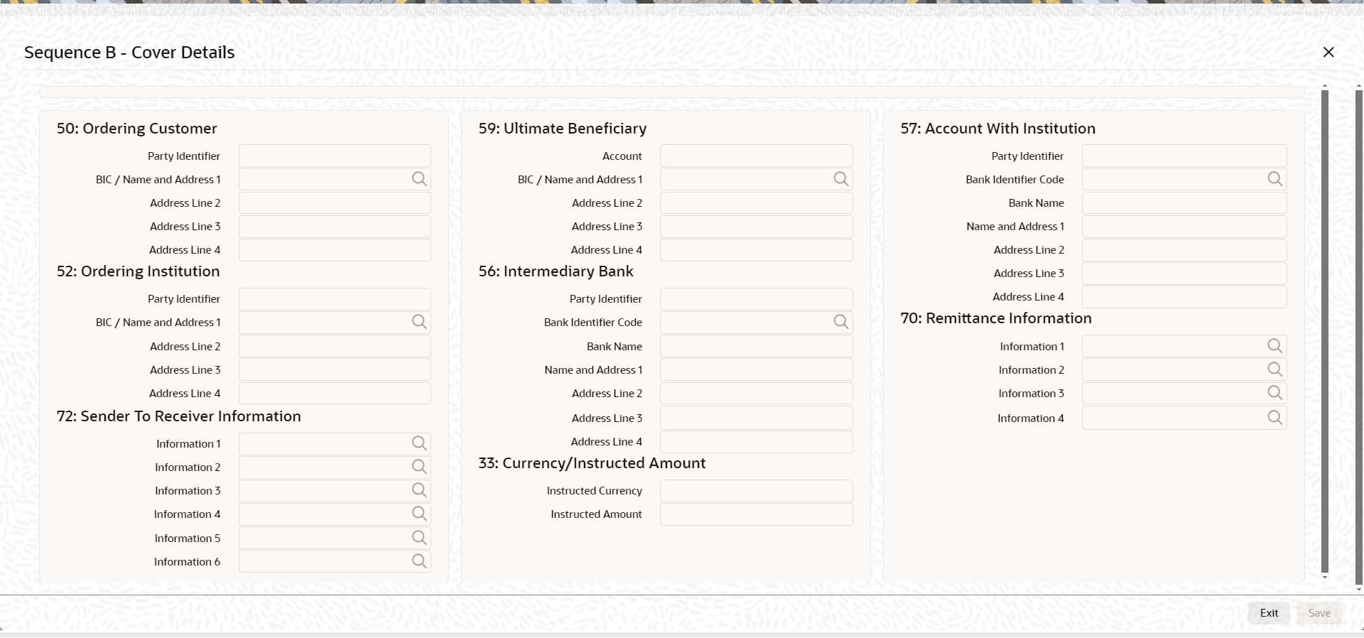Viewport: 1364px width, 638px height.
Task: Open lookup for Account With Institution Bank Identifier Code
Action: coord(1275,179)
